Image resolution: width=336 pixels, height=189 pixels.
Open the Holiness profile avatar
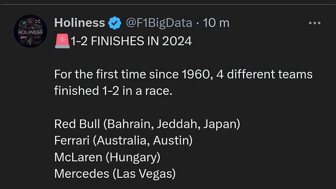[x=30, y=31]
